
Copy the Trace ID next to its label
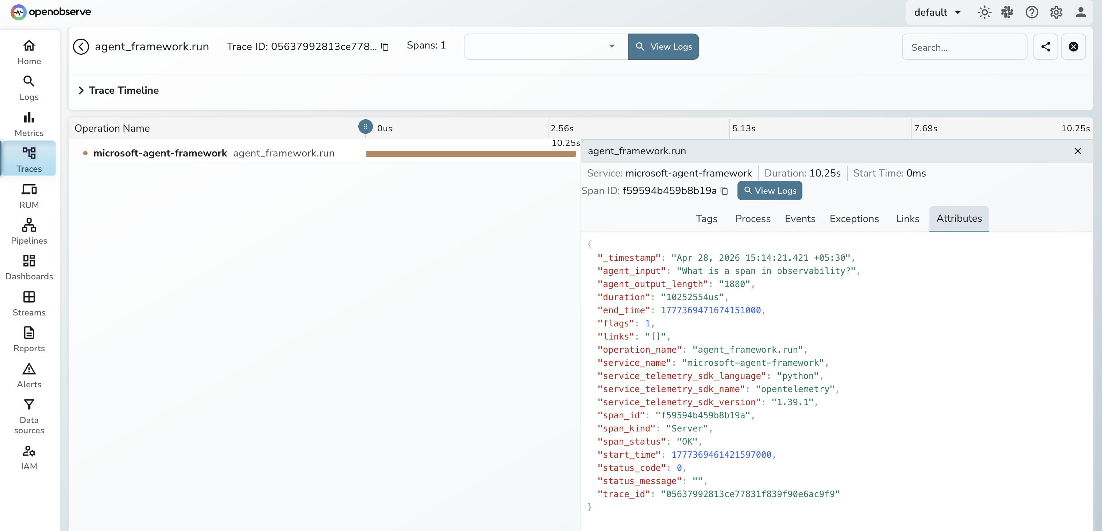(385, 47)
